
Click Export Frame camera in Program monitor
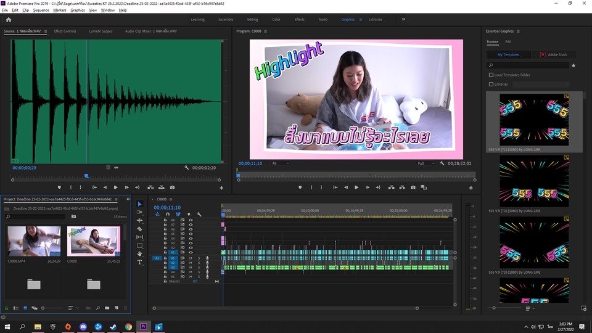(x=413, y=187)
